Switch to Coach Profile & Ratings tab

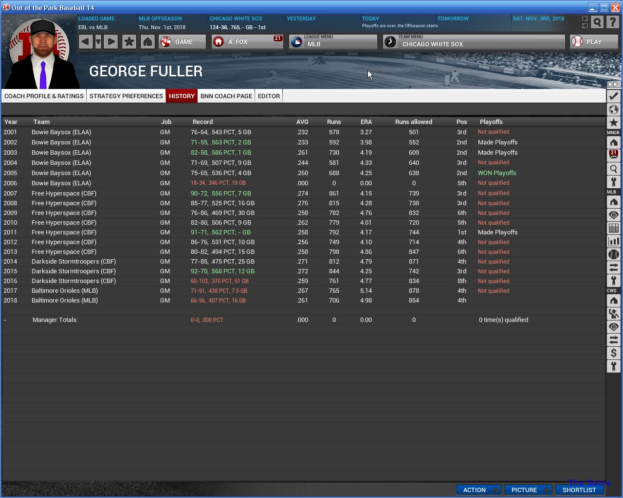(44, 96)
